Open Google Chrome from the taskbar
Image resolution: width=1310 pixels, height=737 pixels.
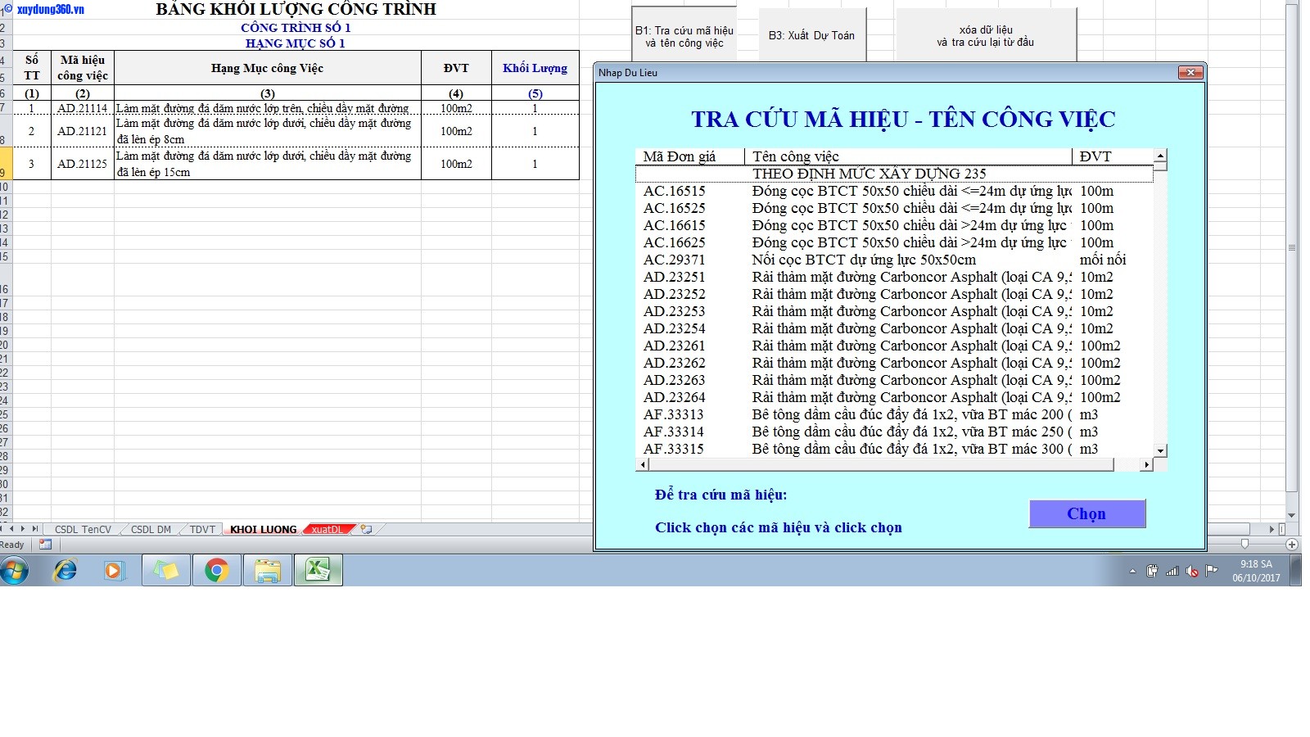(217, 571)
